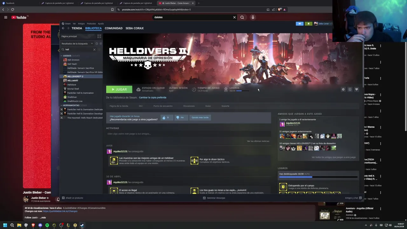Open Steam Productos menu
The width and height of the screenshot is (407, 229).
point(91,24)
